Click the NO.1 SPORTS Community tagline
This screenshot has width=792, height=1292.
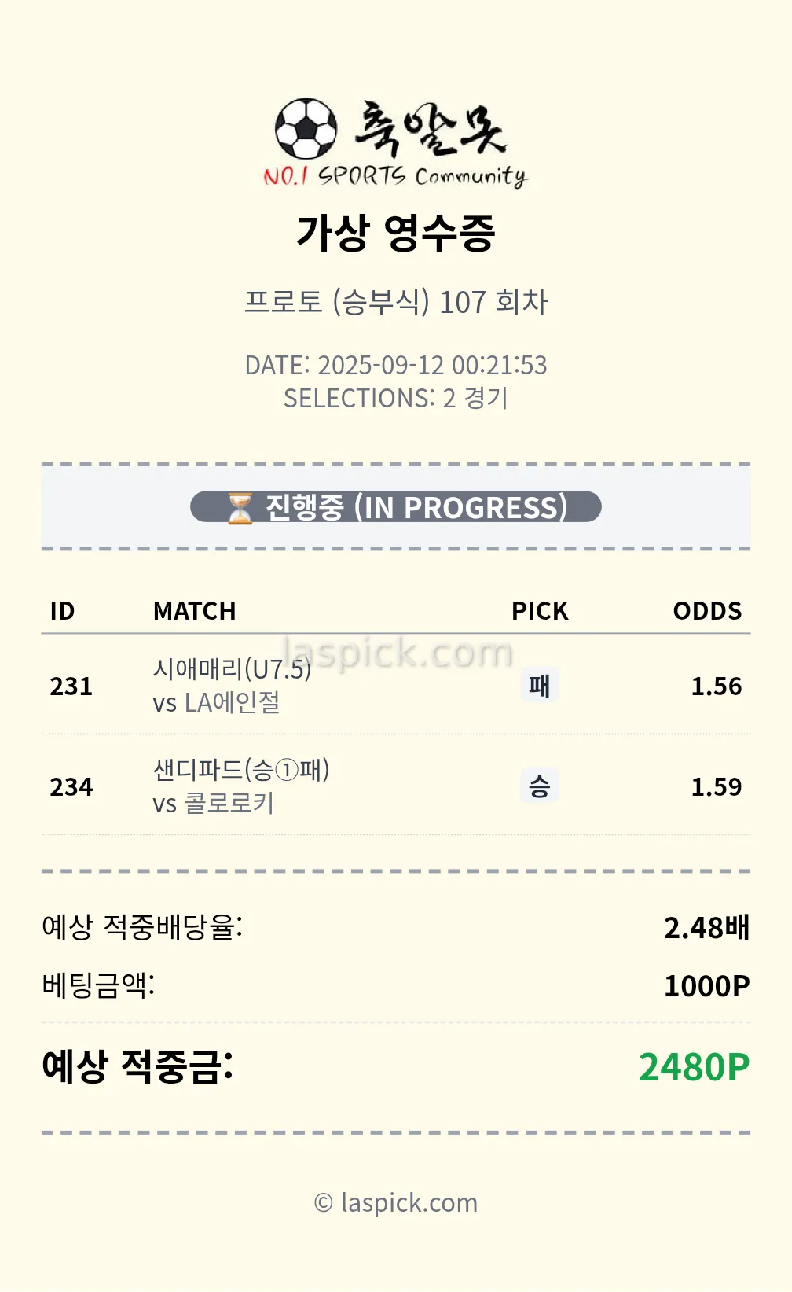click(394, 176)
